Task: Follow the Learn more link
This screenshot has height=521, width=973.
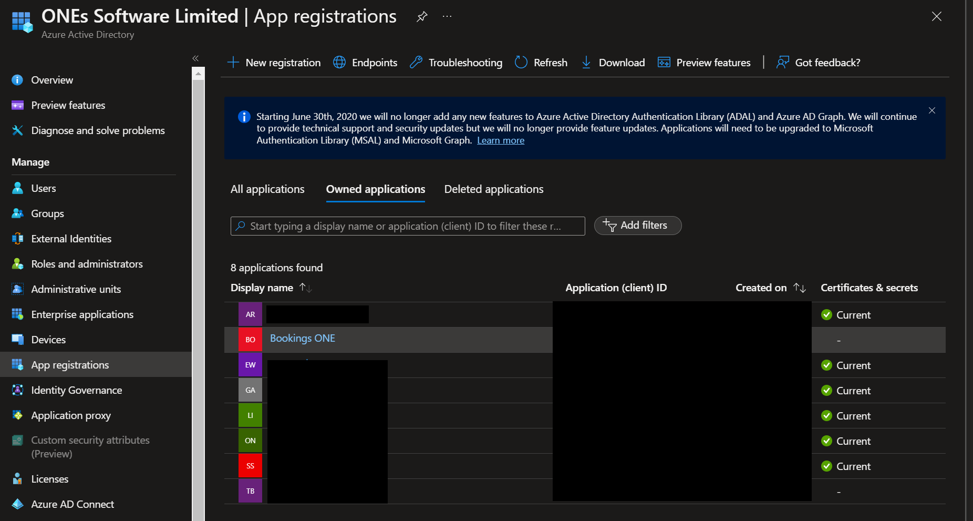Action: pos(500,140)
